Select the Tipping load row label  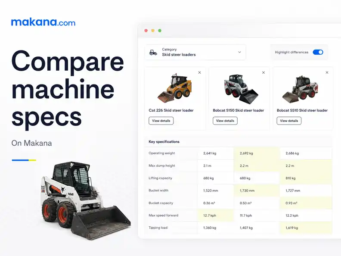pyautogui.click(x=158, y=228)
